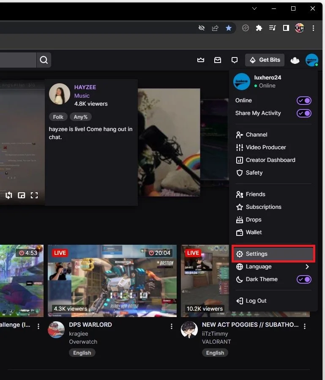
Task: Click the HAYZEE streamer avatar
Action: coord(60,94)
